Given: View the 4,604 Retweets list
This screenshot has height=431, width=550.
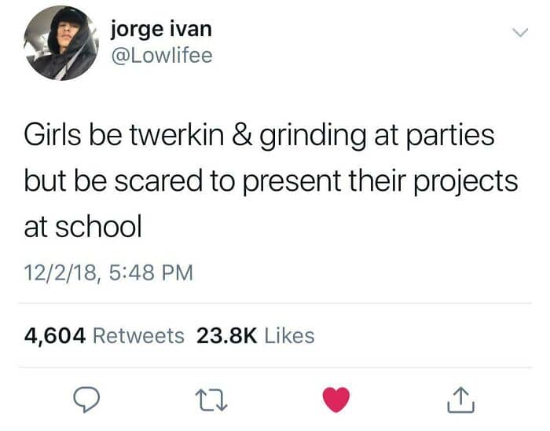Looking at the screenshot, I should click(x=104, y=336).
